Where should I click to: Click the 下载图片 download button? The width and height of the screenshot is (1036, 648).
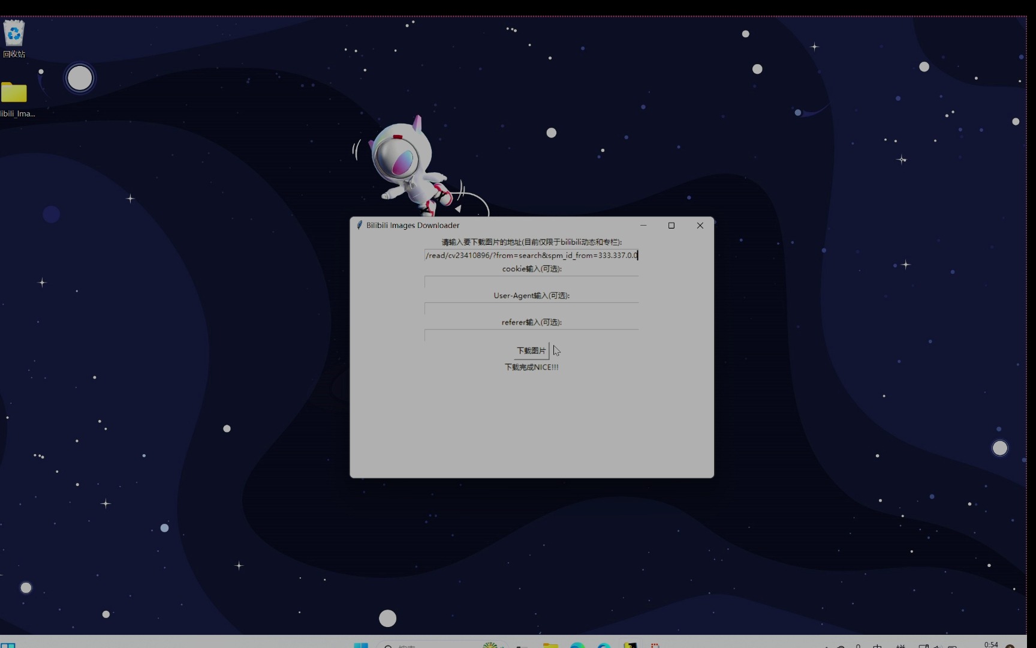pos(531,350)
